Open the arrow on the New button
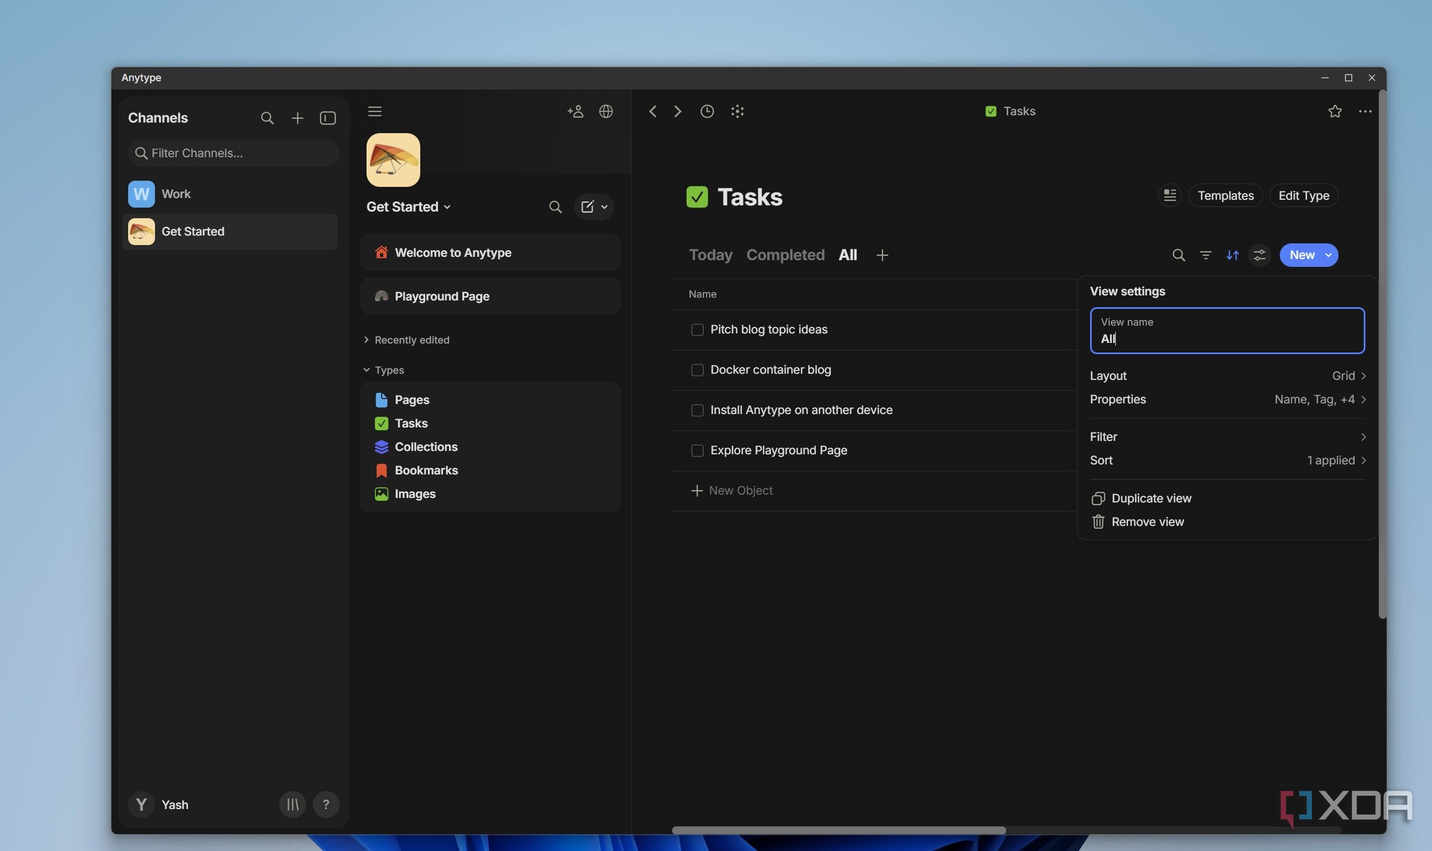 [x=1328, y=255]
